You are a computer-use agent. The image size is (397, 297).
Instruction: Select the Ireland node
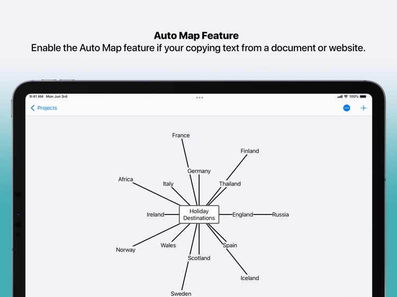tap(155, 215)
